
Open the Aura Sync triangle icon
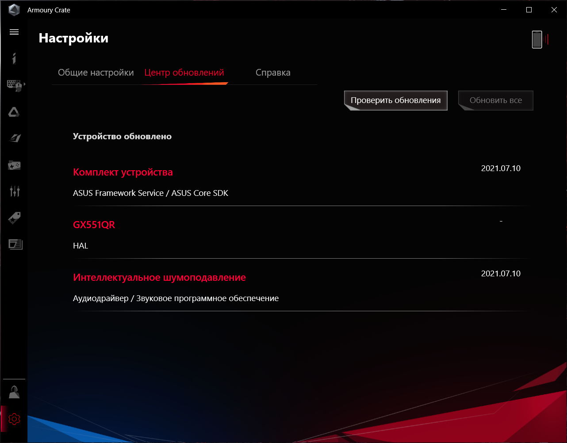coord(14,112)
